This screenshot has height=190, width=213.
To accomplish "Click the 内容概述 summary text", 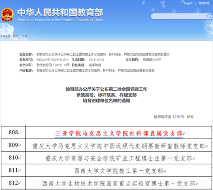I will tap(96, 71).
